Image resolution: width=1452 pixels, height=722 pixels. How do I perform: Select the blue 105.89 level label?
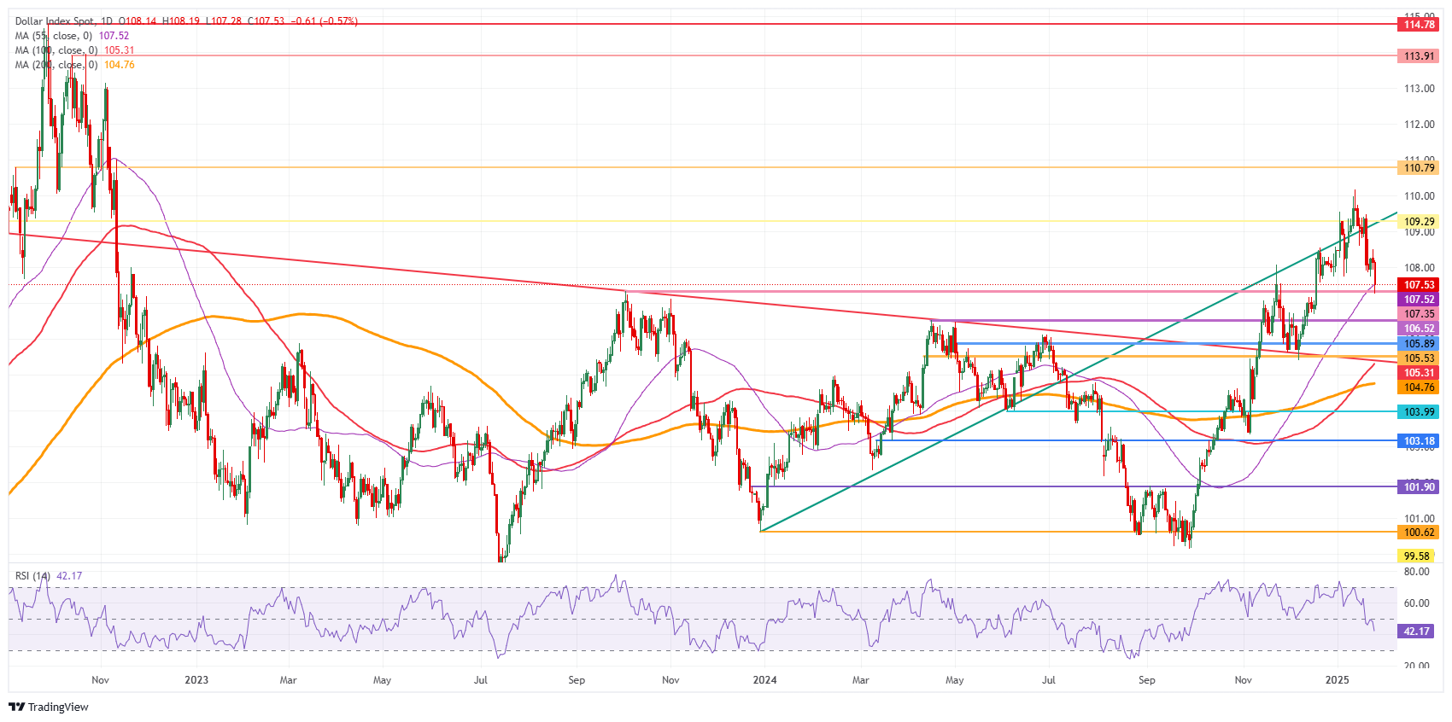1419,344
